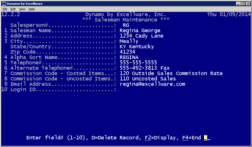Click the Dynamo by Excellware, Inc. header
252x147 pixels.
(x=126, y=15)
